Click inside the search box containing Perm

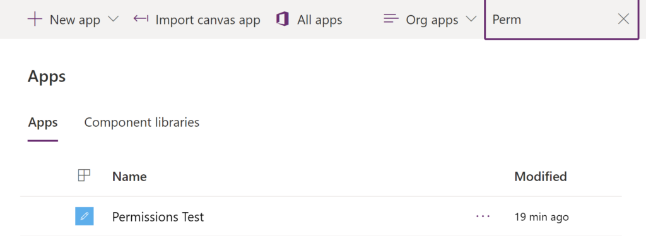click(x=552, y=20)
